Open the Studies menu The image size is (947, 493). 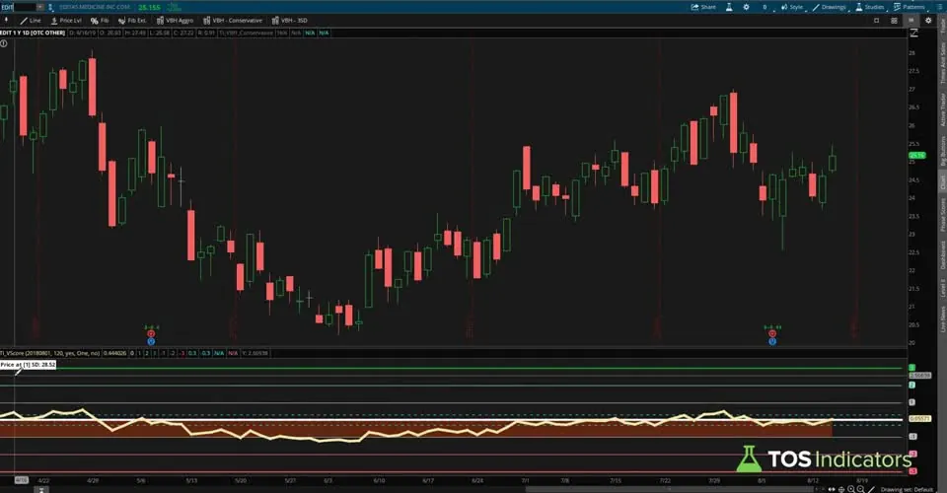(870, 7)
